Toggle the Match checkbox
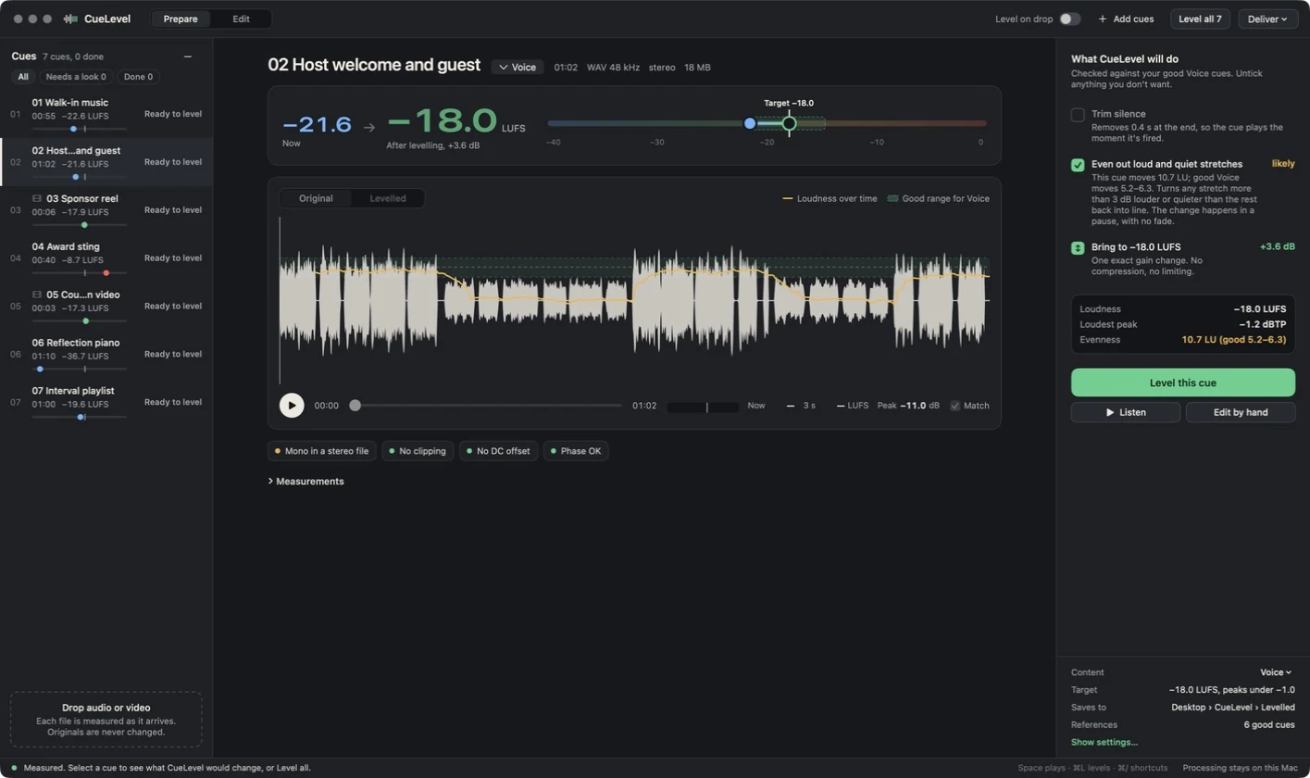Screen dimensions: 1310x778 [955, 406]
